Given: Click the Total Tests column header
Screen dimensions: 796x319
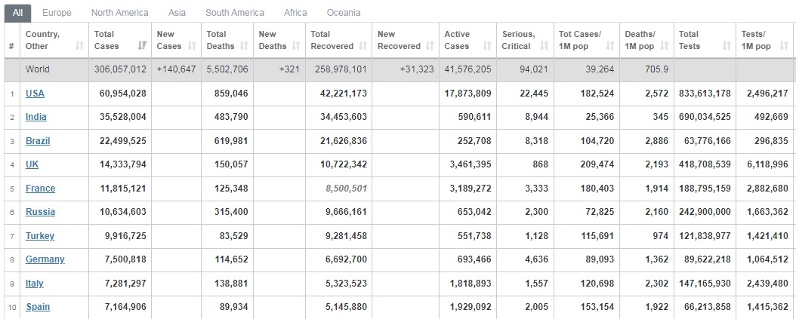Looking at the screenshot, I should 705,40.
